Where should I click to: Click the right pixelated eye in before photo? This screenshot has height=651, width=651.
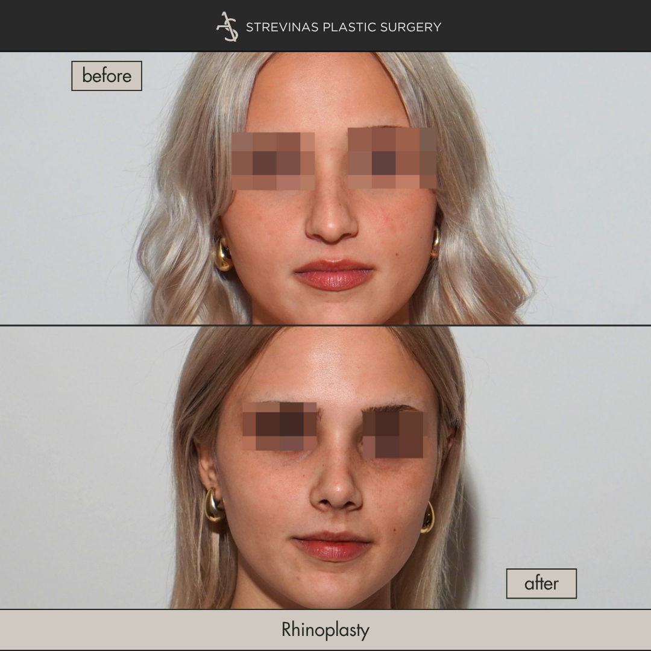(392, 158)
